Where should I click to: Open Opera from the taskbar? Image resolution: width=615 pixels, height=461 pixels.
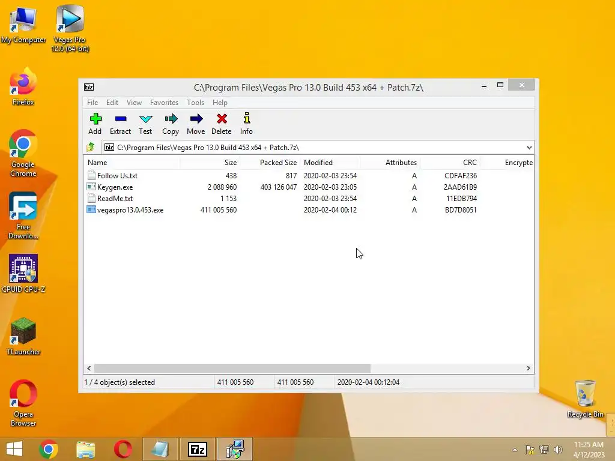(x=123, y=449)
